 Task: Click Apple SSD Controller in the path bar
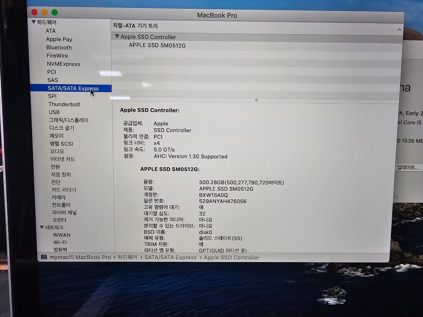[232, 257]
